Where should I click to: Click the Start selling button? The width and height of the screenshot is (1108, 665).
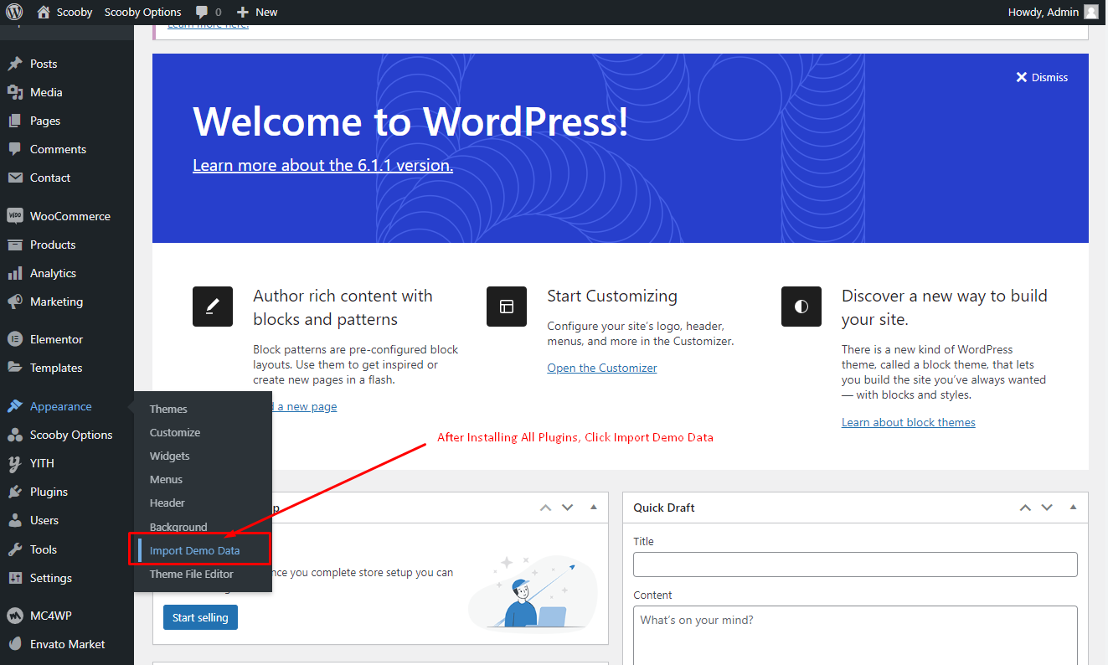(200, 617)
